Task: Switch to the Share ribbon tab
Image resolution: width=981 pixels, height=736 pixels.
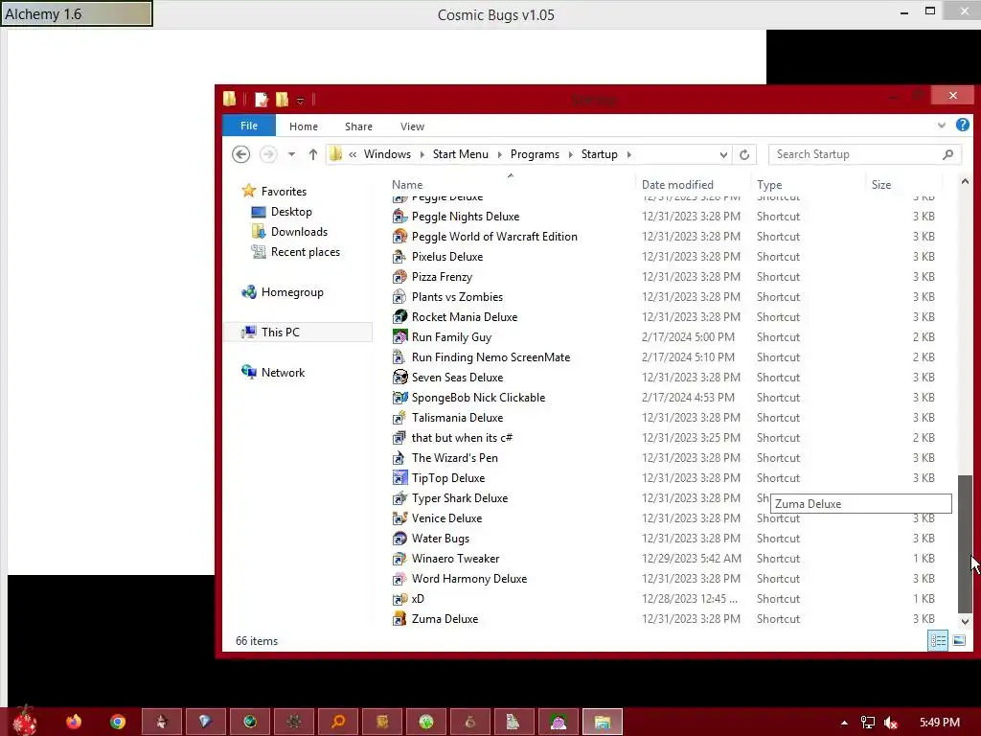Action: pos(358,126)
